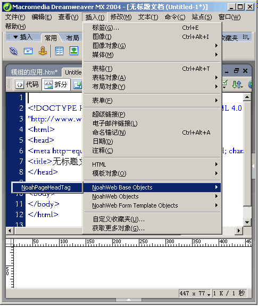The image size is (258, 306).
Task: Switch to Code view (代码)
Action: [x=27, y=85]
